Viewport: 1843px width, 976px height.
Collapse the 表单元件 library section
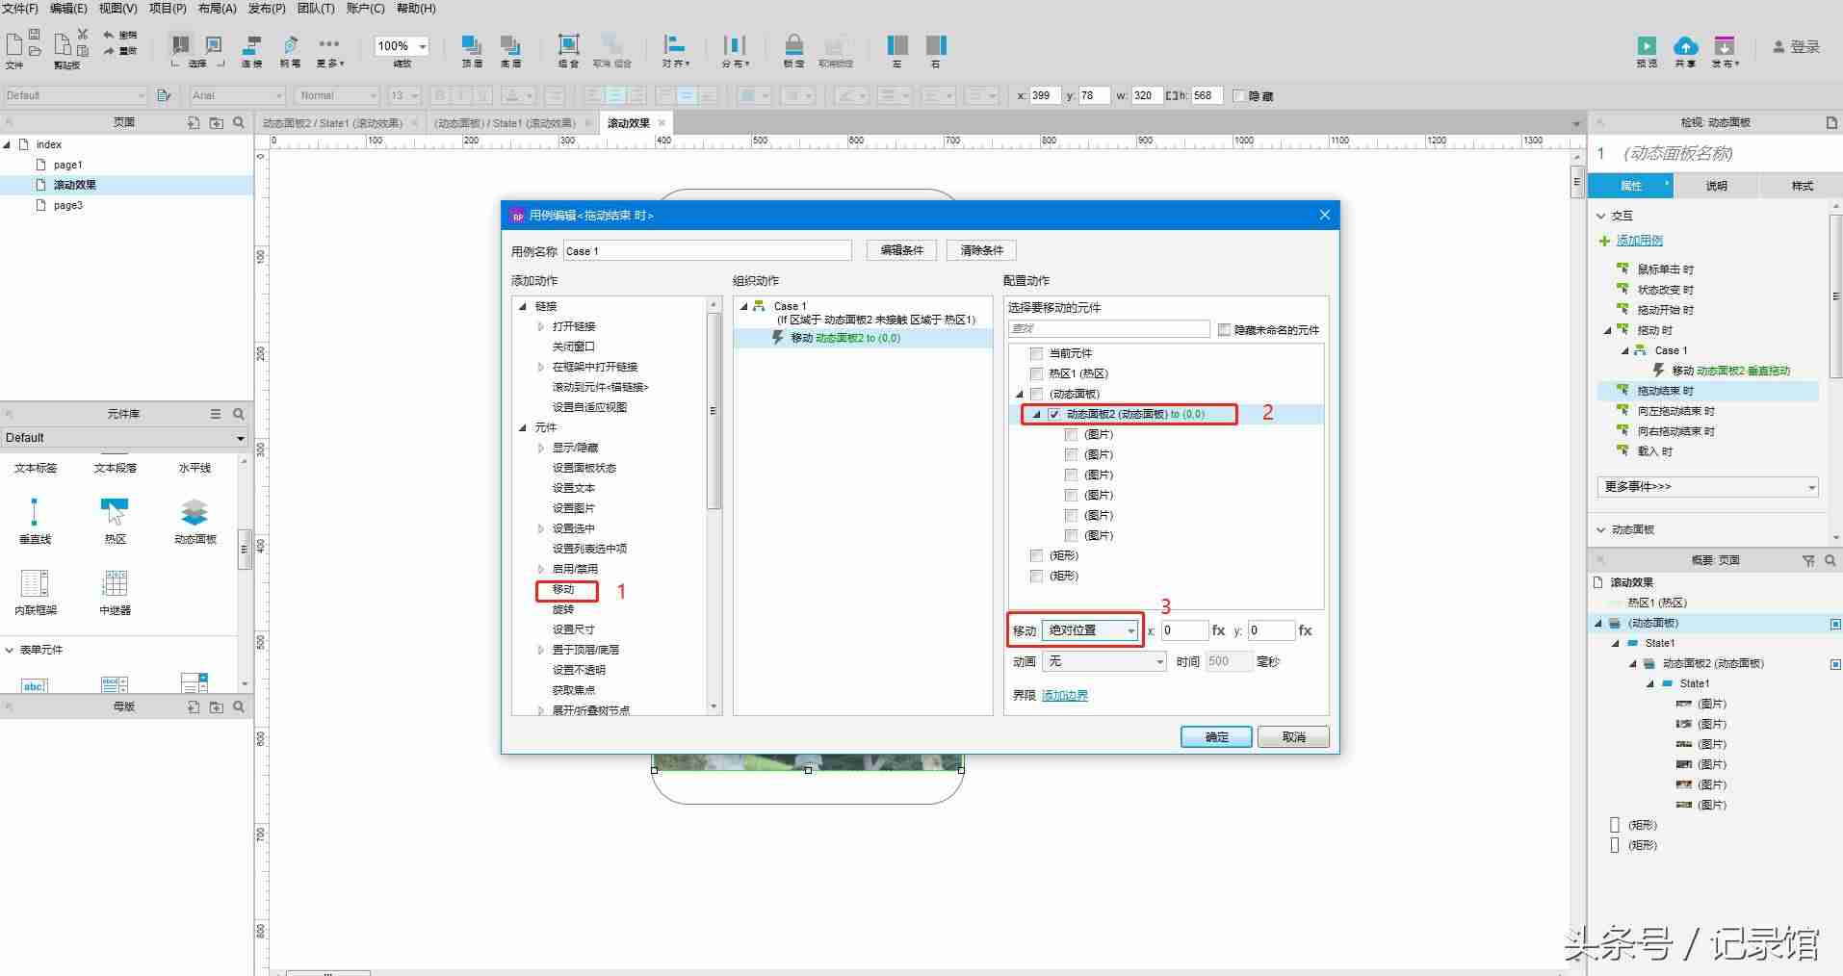[9, 650]
